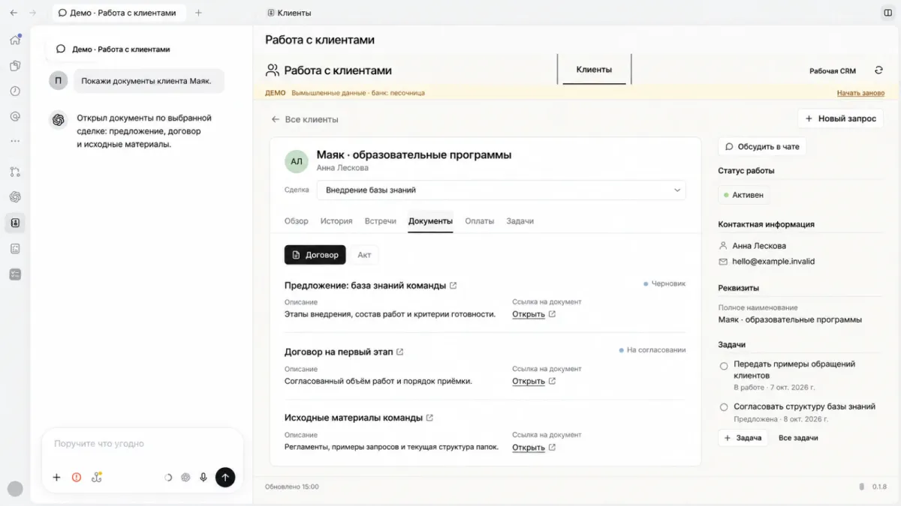Switch to the Задачи tab
Image resolution: width=901 pixels, height=506 pixels.
(520, 221)
